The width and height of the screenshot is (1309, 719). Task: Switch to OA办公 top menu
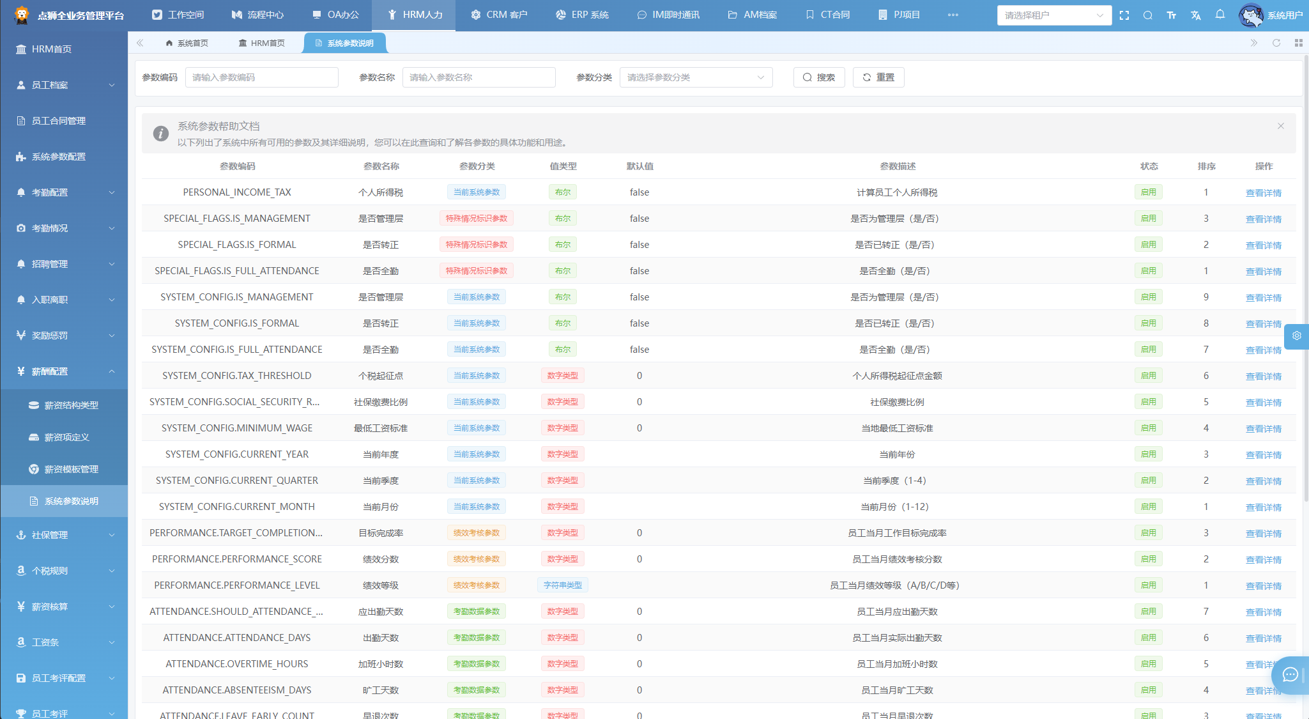coord(335,15)
